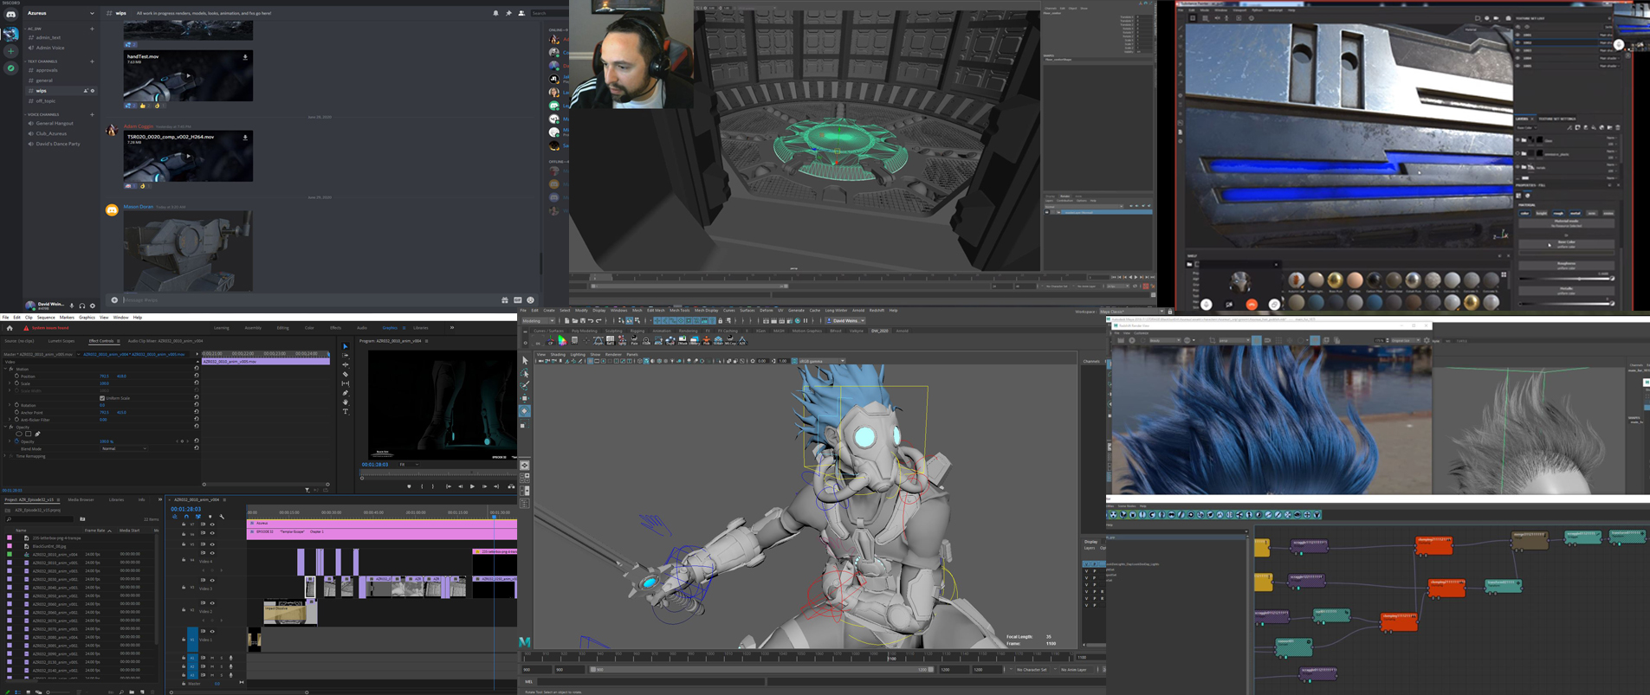The image size is (1650, 695).
Task: Open Media Browser tab in Premiere
Action: (81, 499)
